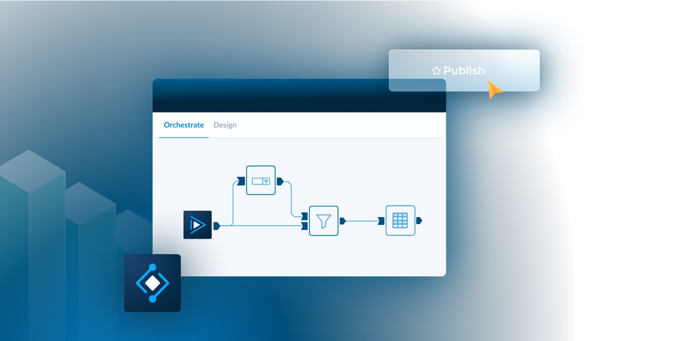This screenshot has height=341, width=683.
Task: Select the dark play-arrow start node
Action: tap(198, 225)
